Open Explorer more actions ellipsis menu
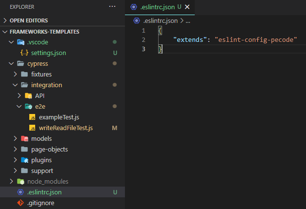306x209 pixels. coord(112,7)
